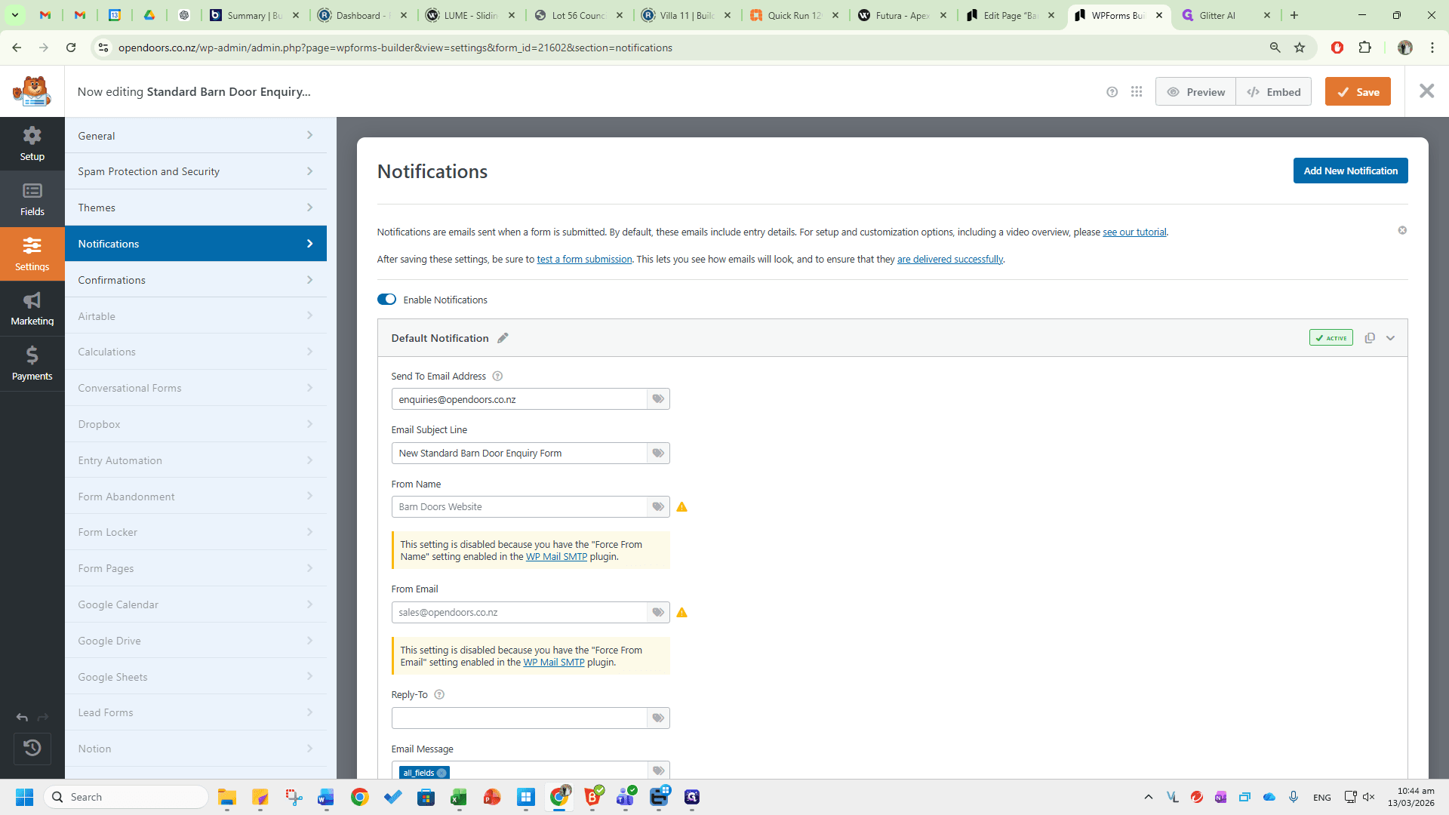Expand the Calculations settings section

pyautogui.click(x=195, y=352)
